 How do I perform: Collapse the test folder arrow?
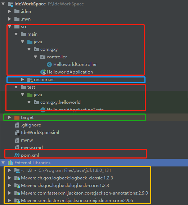pos(16,87)
